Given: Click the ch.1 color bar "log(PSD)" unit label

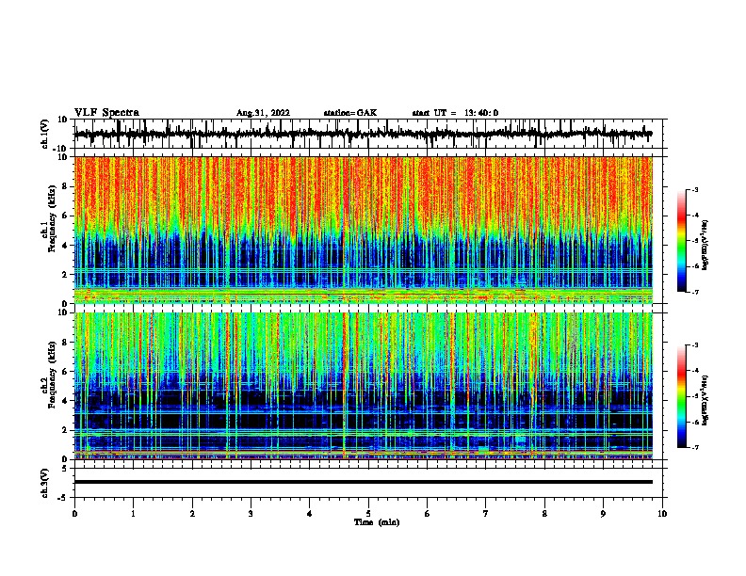Looking at the screenshot, I should (705, 246).
